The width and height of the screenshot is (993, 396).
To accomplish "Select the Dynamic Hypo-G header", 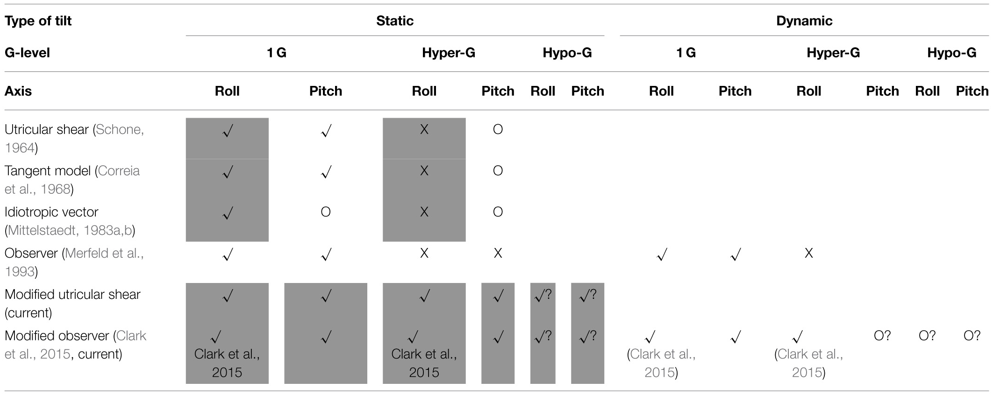I will [x=951, y=53].
